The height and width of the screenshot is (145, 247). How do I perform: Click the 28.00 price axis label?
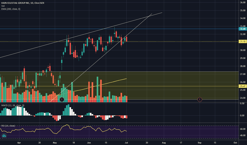[x=243, y=66]
